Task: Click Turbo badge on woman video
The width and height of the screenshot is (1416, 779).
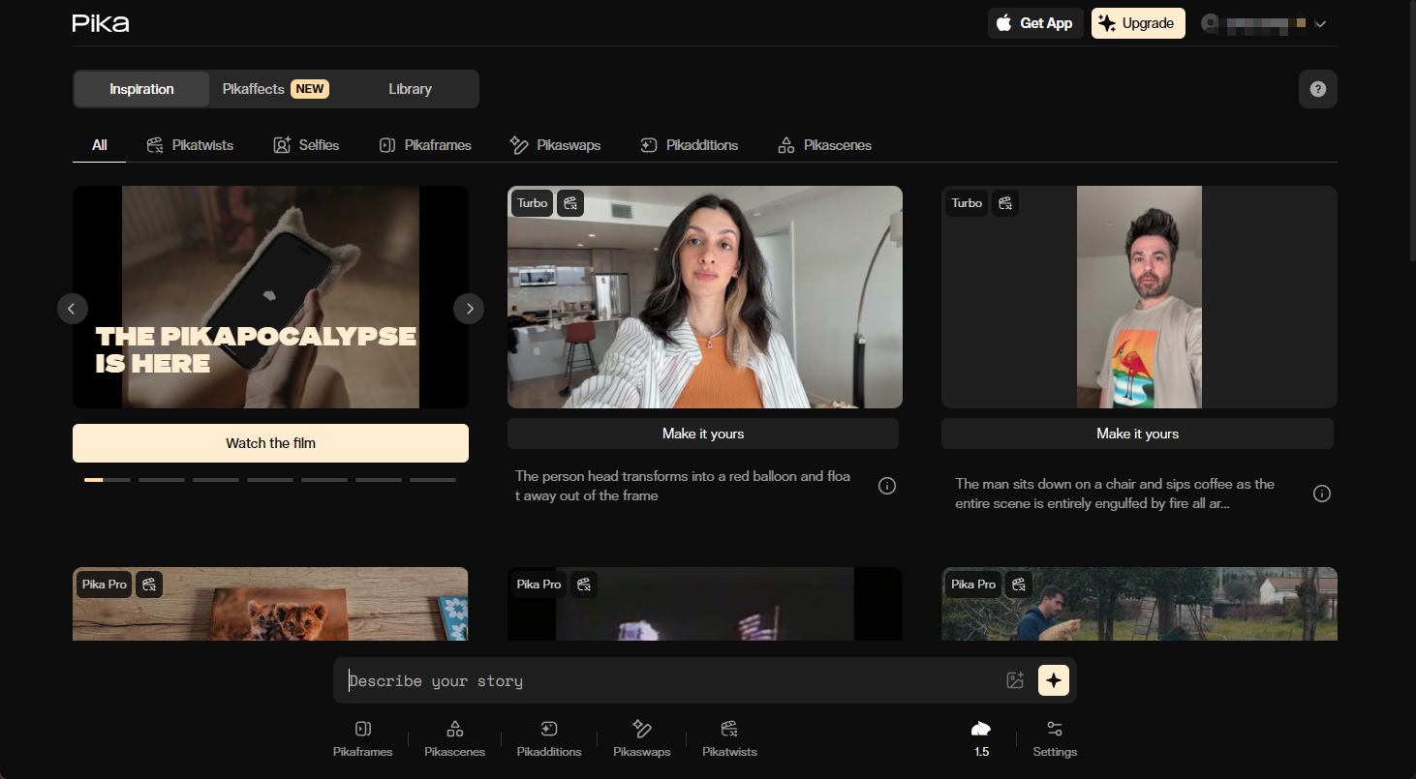Action: (x=532, y=203)
